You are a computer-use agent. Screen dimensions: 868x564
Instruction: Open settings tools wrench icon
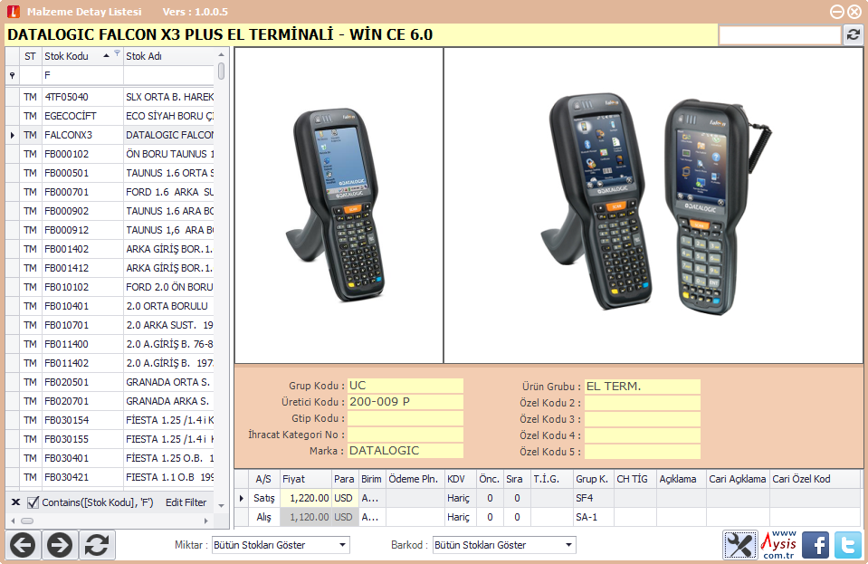coord(739,545)
